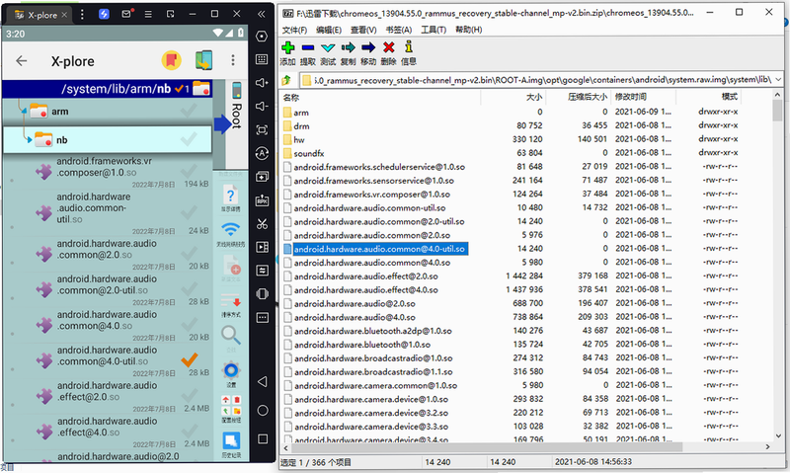Click the Root pane switch arrow in X-plore
The height and width of the screenshot is (473, 790).
tap(223, 123)
